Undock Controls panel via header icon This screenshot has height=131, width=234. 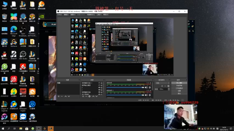186,80
